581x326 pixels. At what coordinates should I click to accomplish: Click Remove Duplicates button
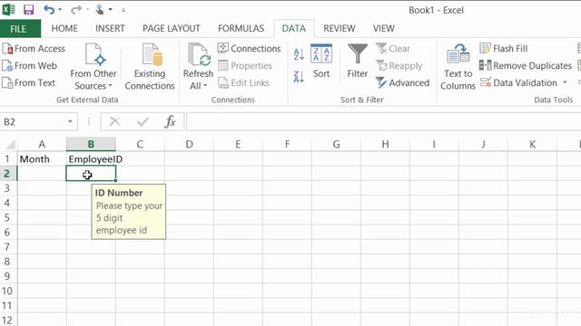(x=526, y=66)
